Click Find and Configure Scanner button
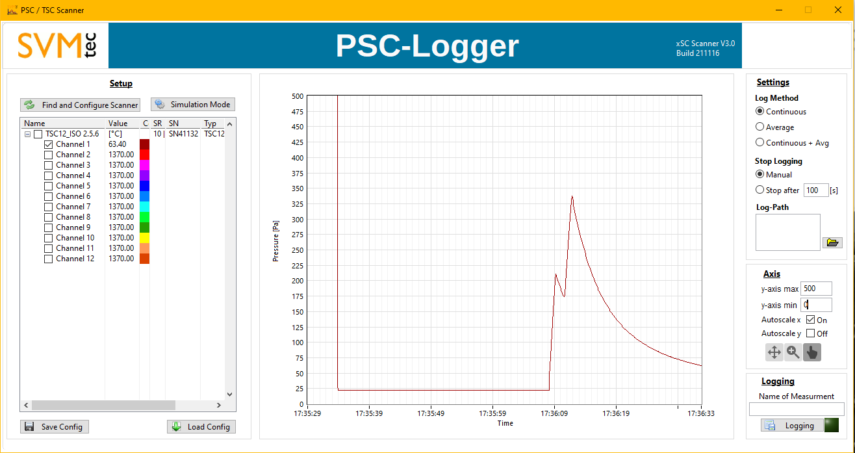This screenshot has width=855, height=453. 80,105
